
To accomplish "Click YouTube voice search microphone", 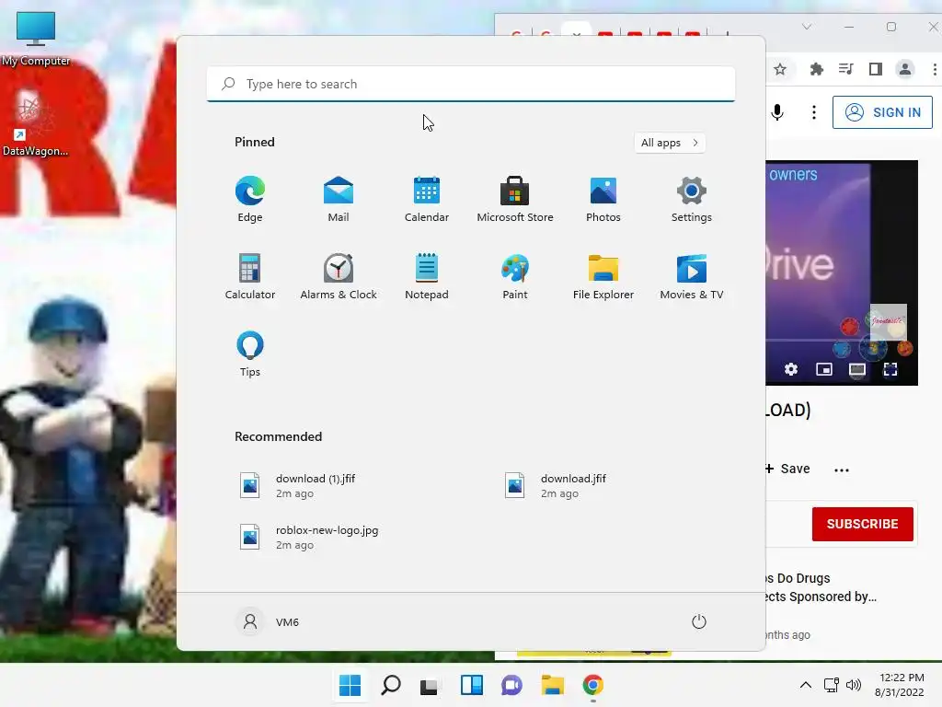I will point(777,112).
